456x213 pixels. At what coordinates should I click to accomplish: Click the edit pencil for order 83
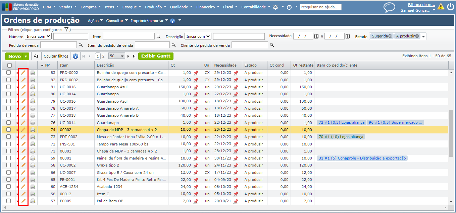pyautogui.click(x=23, y=73)
